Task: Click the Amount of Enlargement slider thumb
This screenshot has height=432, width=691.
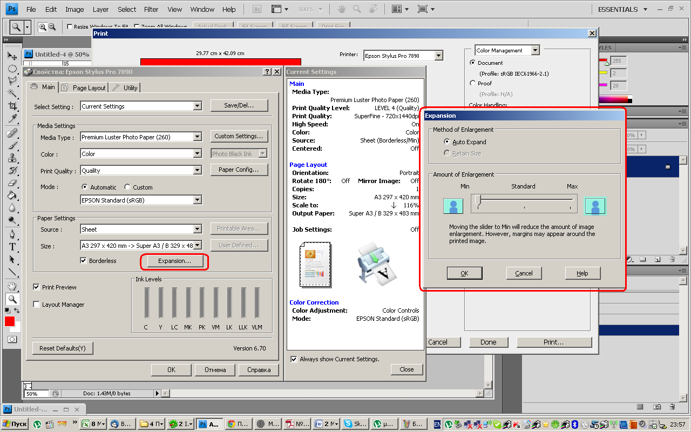Action: 478,201
